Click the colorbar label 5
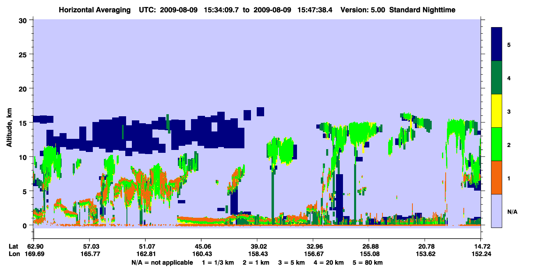 click(x=509, y=44)
